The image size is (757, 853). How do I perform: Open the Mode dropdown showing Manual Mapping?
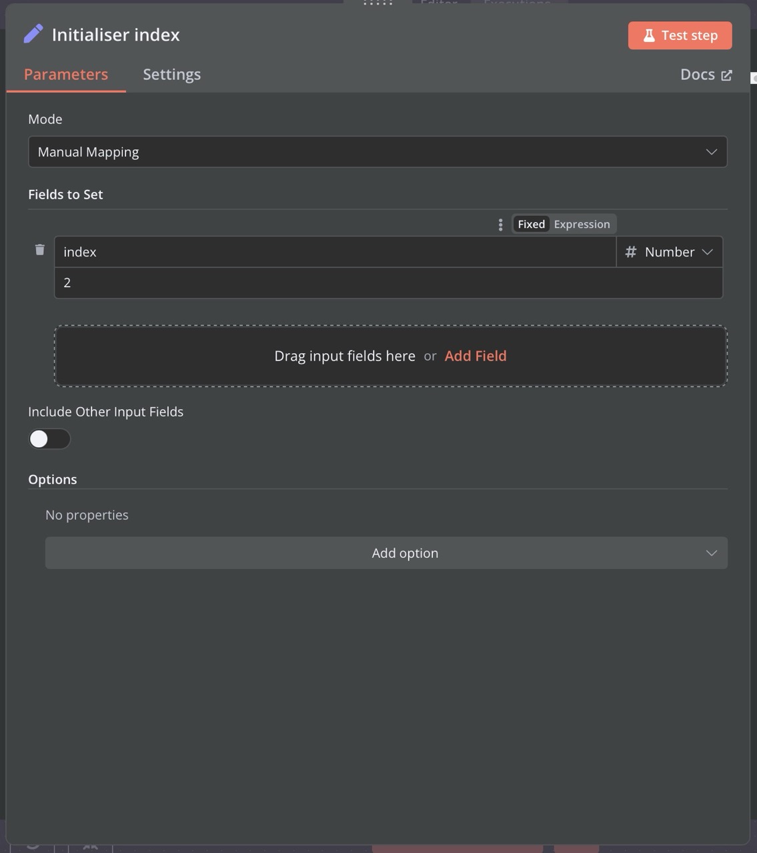377,152
